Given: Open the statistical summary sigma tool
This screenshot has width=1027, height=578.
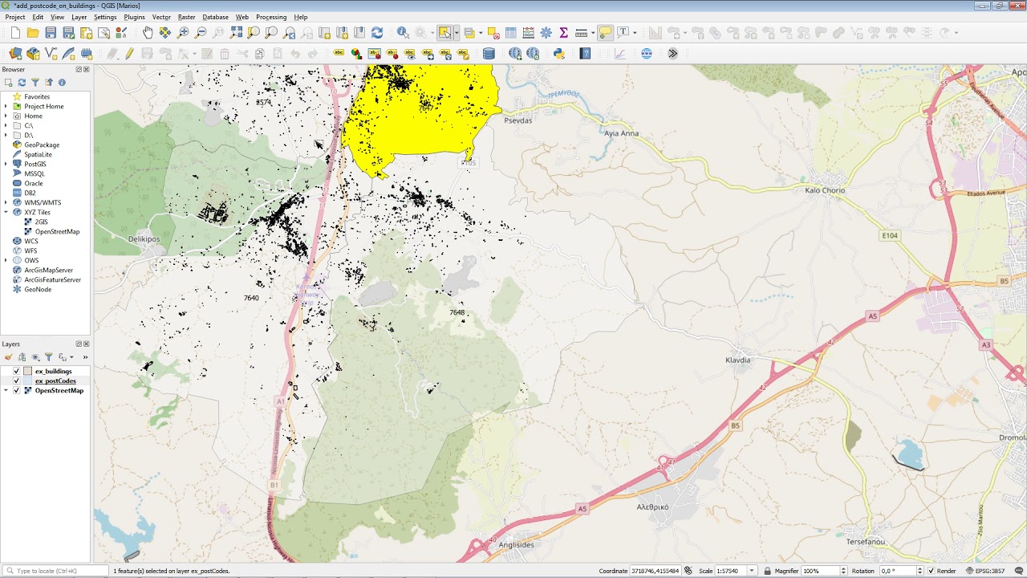Looking at the screenshot, I should point(563,33).
